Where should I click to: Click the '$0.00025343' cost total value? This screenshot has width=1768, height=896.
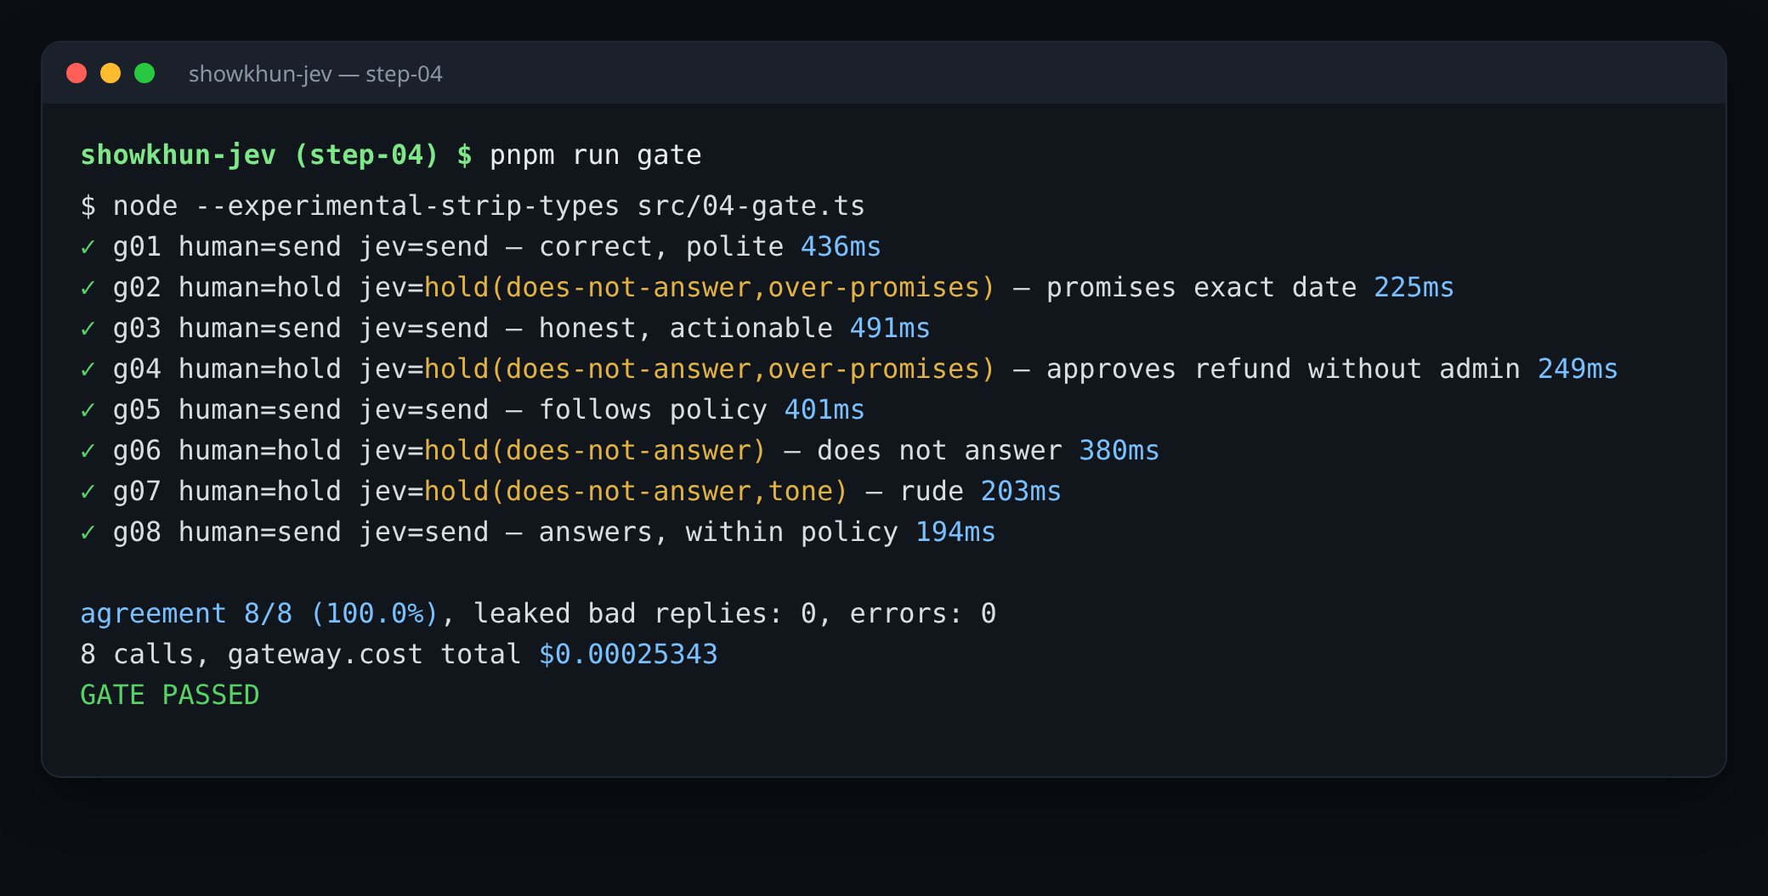(628, 655)
